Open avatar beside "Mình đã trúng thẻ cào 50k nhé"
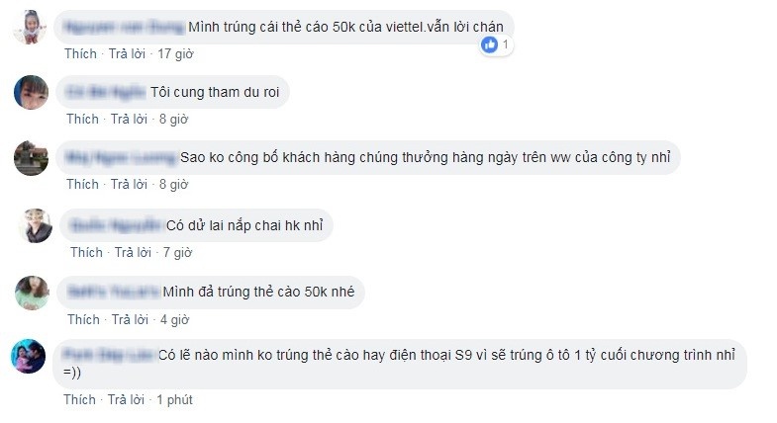The width and height of the screenshot is (777, 423). pos(32,293)
